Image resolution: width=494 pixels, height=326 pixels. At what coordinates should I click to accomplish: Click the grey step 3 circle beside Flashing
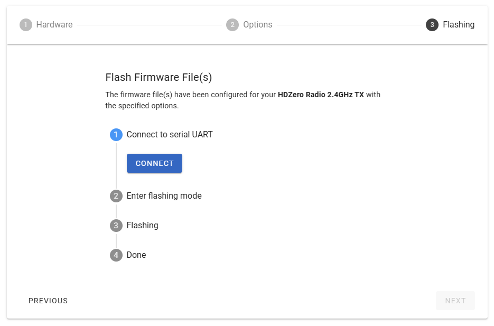(x=116, y=226)
